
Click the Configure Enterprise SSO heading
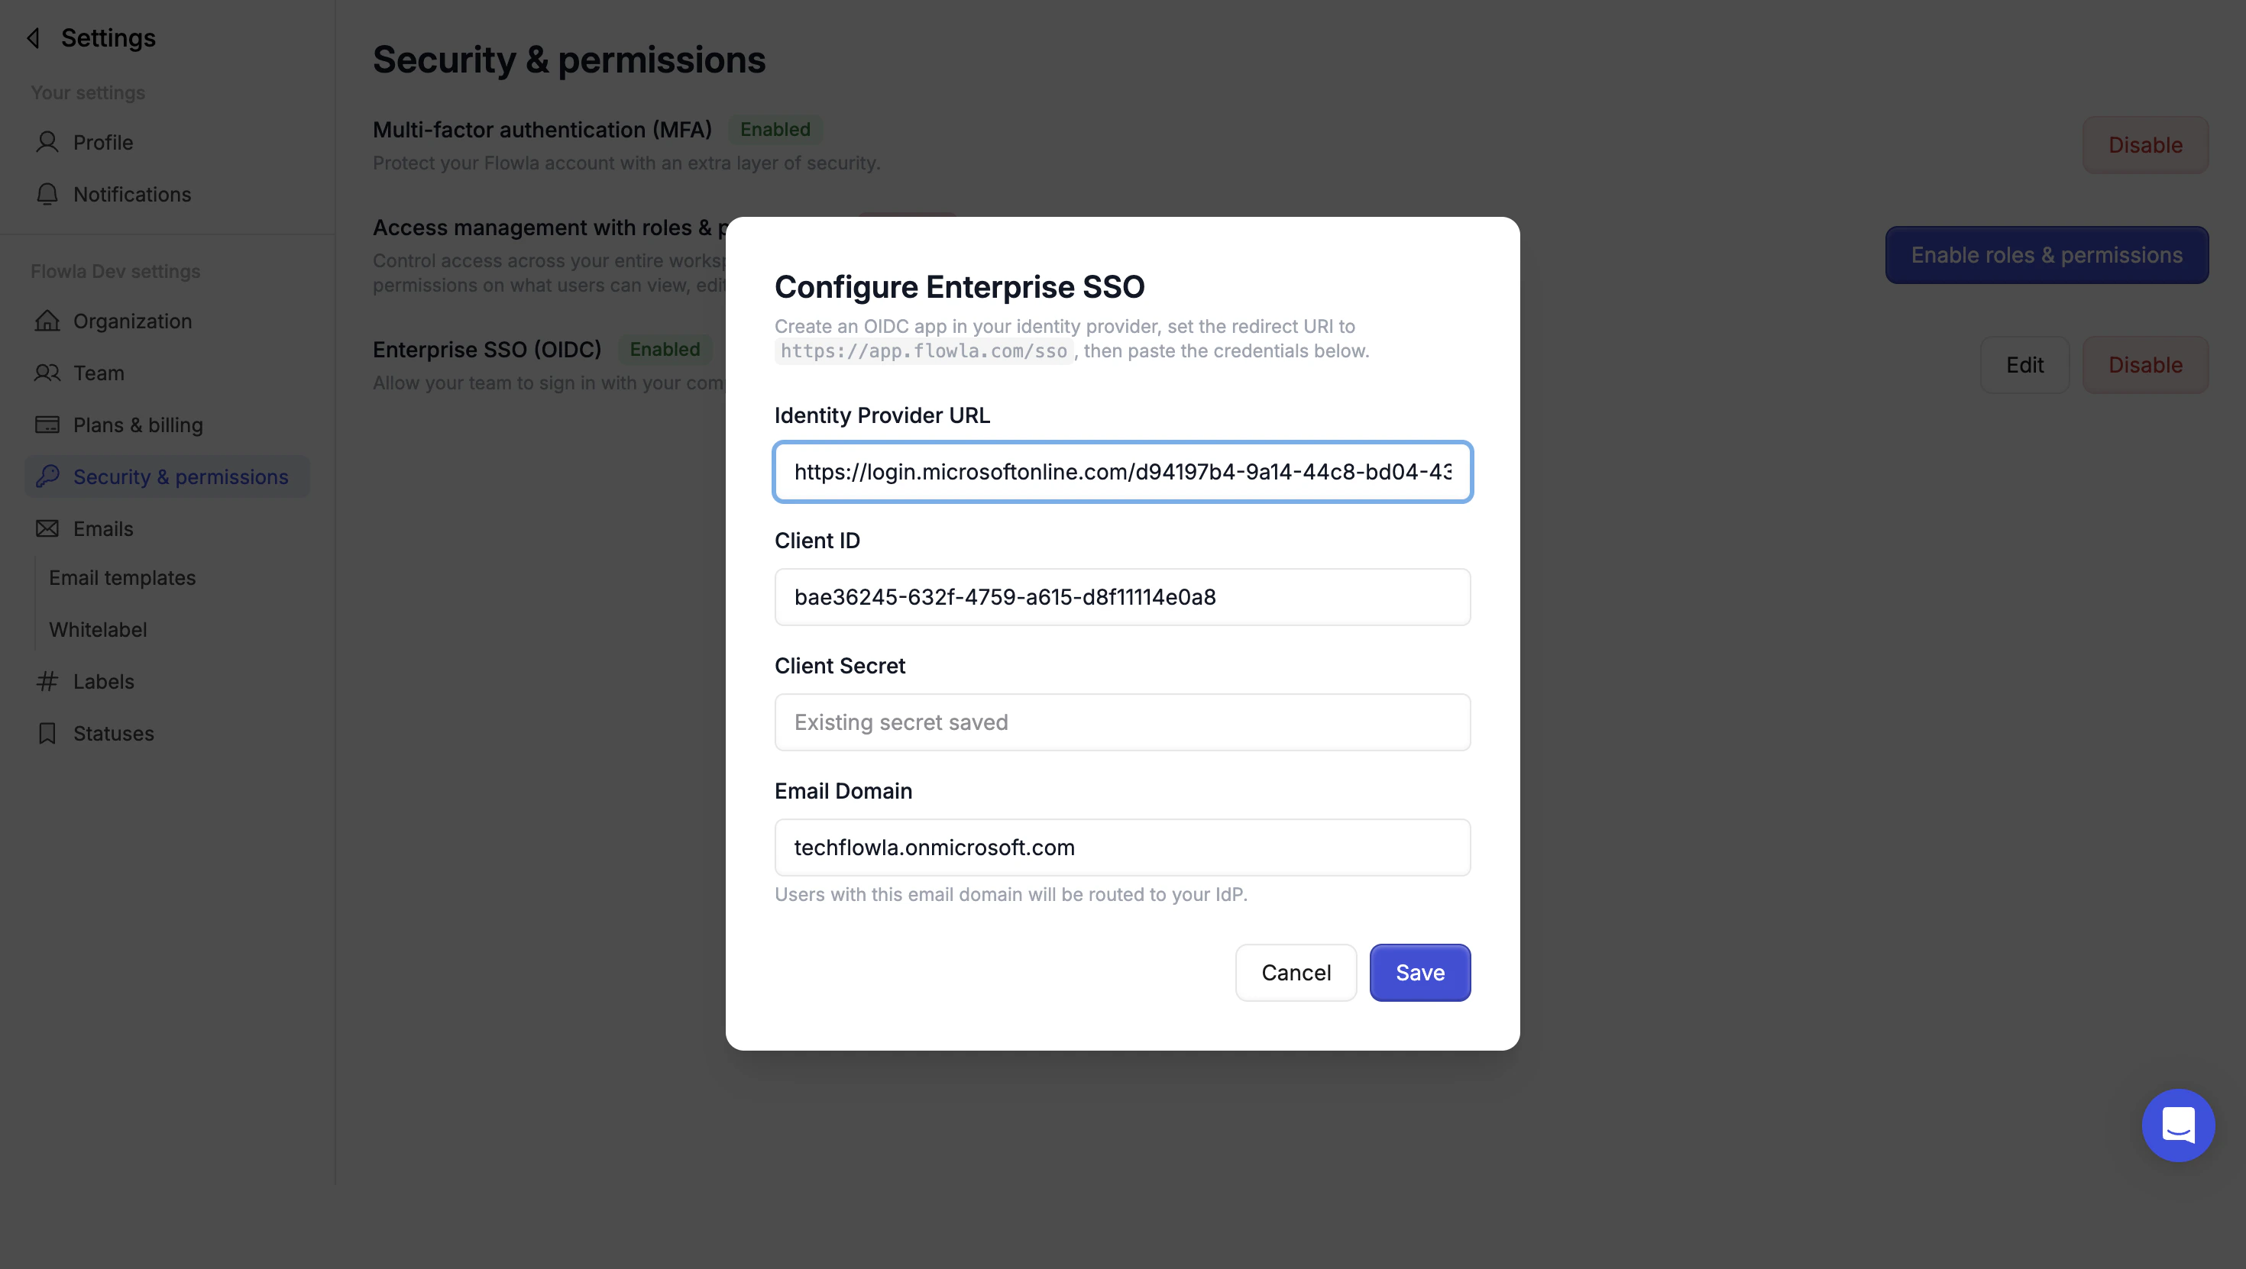pos(959,287)
